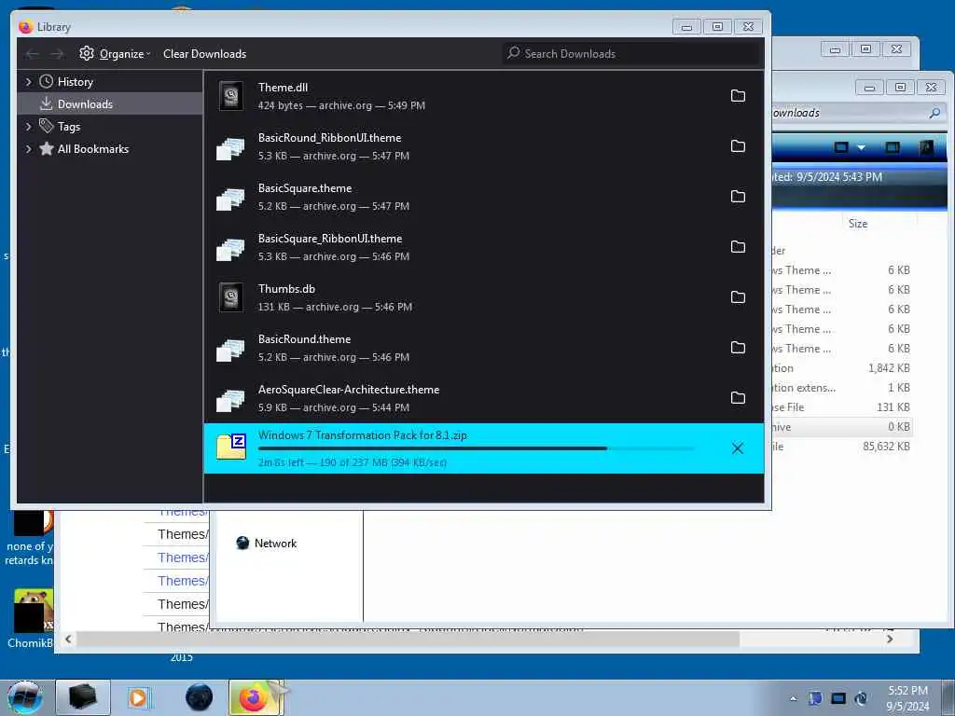Click the taskbar clock showing 5:52 PM
This screenshot has width=955, height=716.
coord(907,698)
